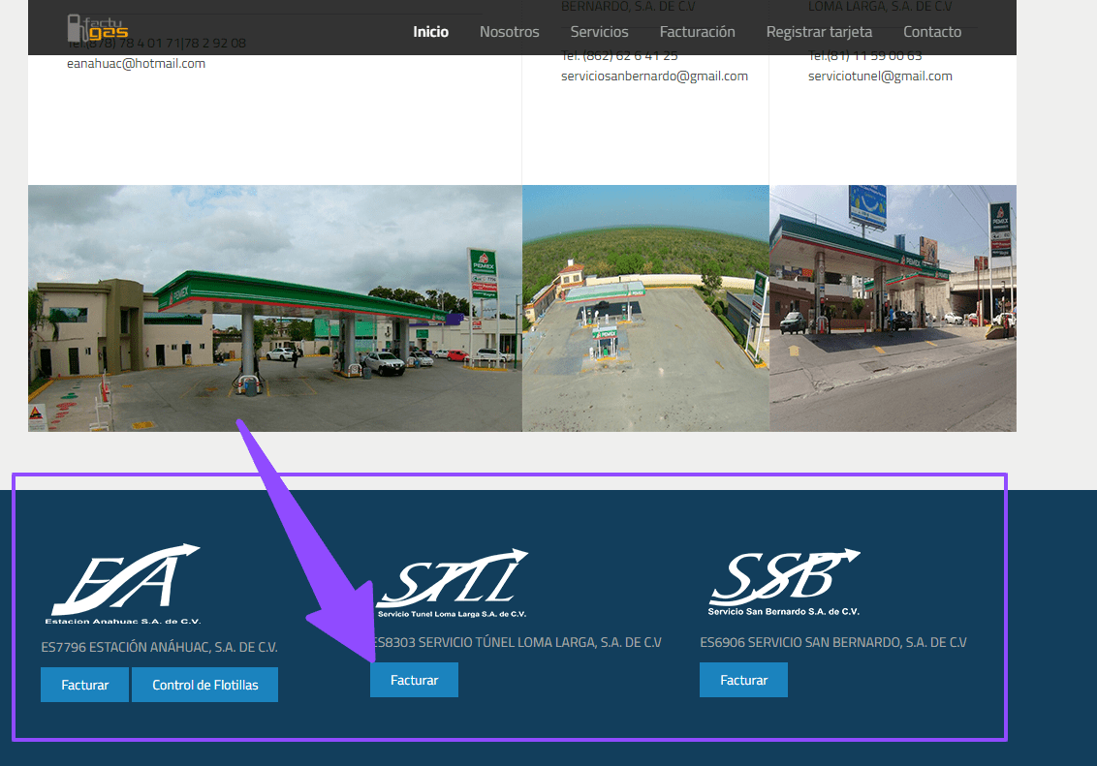
Task: Open the Túnel Loma Larga station photo
Action: pyautogui.click(x=893, y=308)
